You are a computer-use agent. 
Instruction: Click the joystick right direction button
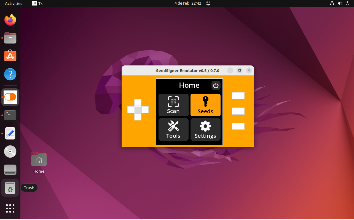145,110
